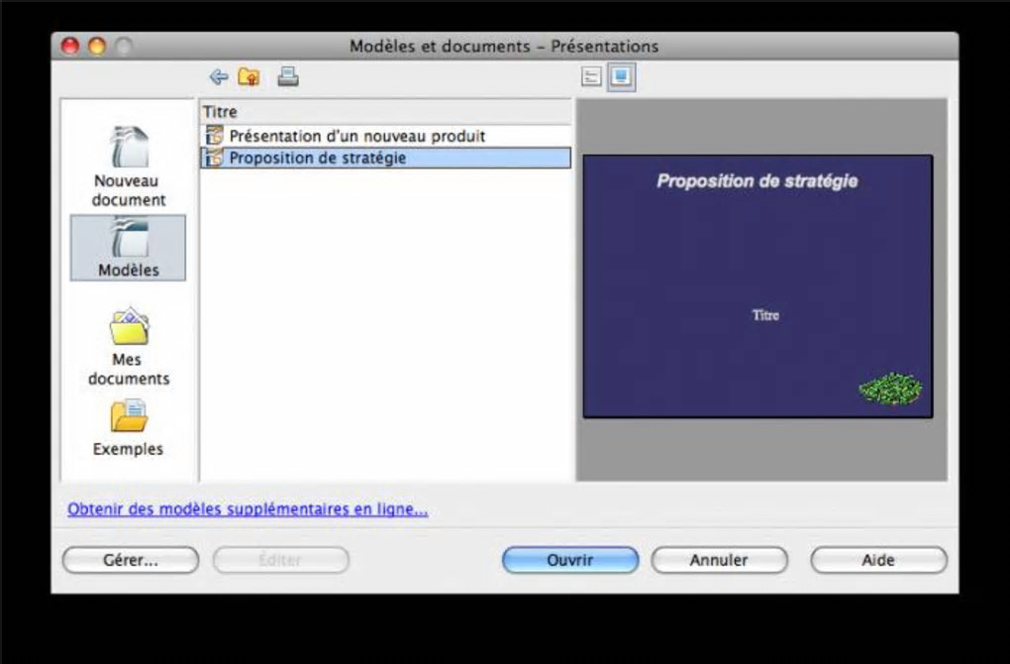1010x664 pixels.
Task: Click the printer icon in toolbar
Action: pos(288,76)
